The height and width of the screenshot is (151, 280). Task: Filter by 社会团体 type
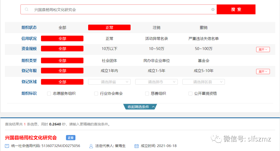tap(109, 61)
